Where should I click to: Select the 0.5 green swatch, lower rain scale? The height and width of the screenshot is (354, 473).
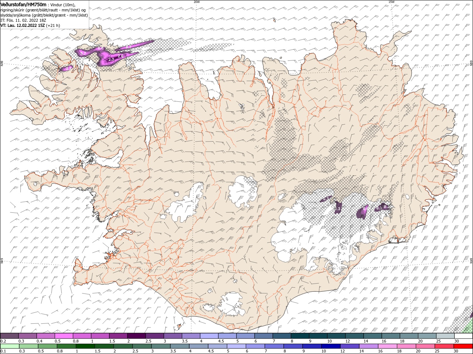coord(48,346)
